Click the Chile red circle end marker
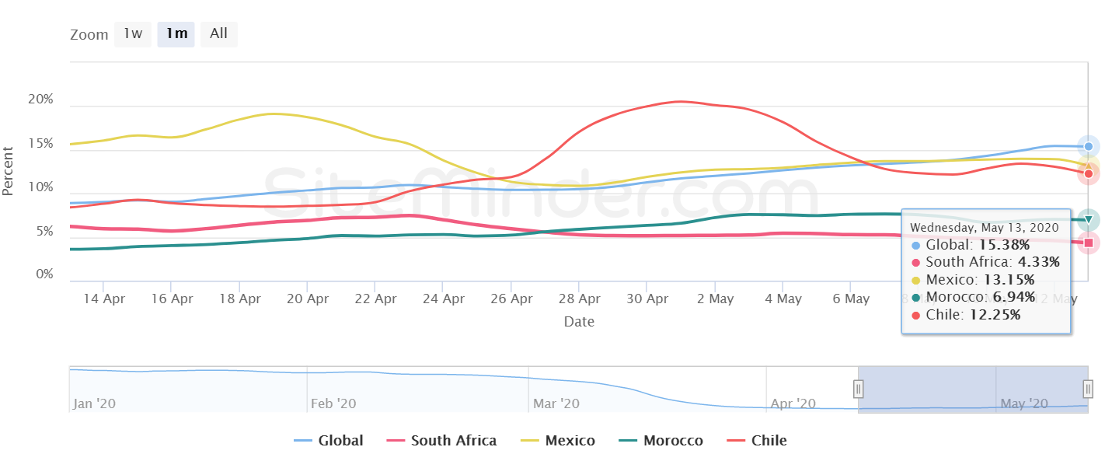 [1089, 174]
